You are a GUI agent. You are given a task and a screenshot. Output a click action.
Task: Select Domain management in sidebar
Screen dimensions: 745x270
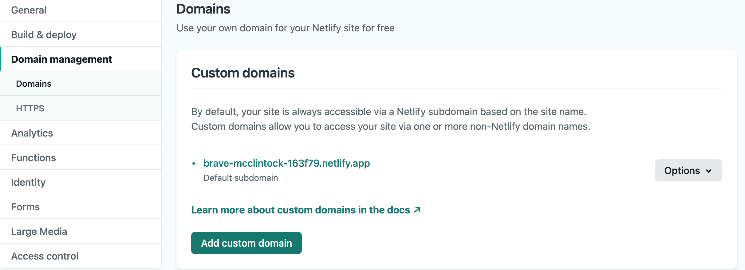coord(61,59)
